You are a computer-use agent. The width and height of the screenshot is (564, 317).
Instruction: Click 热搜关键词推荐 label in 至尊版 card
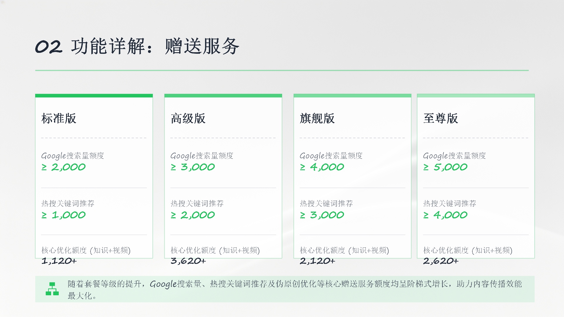tap(450, 203)
